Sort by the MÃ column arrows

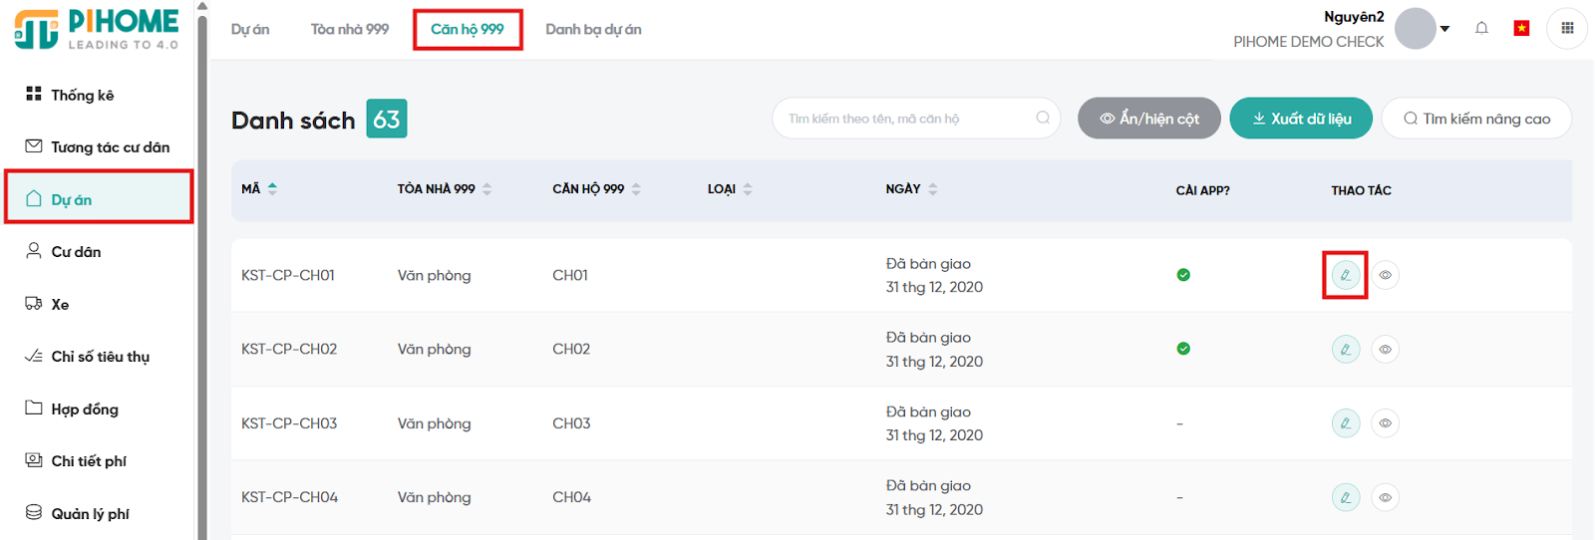click(272, 188)
